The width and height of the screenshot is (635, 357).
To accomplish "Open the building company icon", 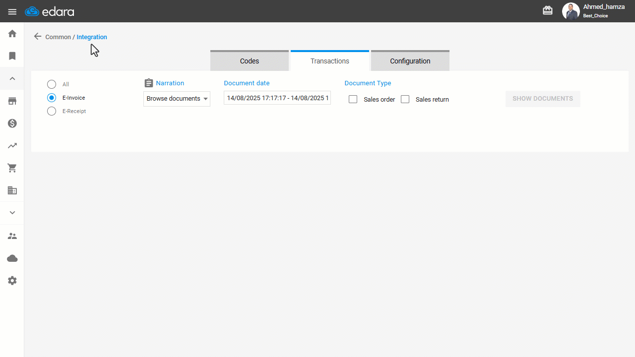I will 12,190.
